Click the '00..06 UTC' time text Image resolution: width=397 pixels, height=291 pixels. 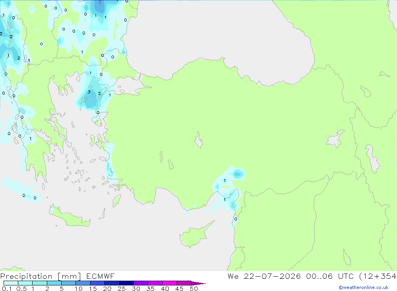pyautogui.click(x=330, y=276)
